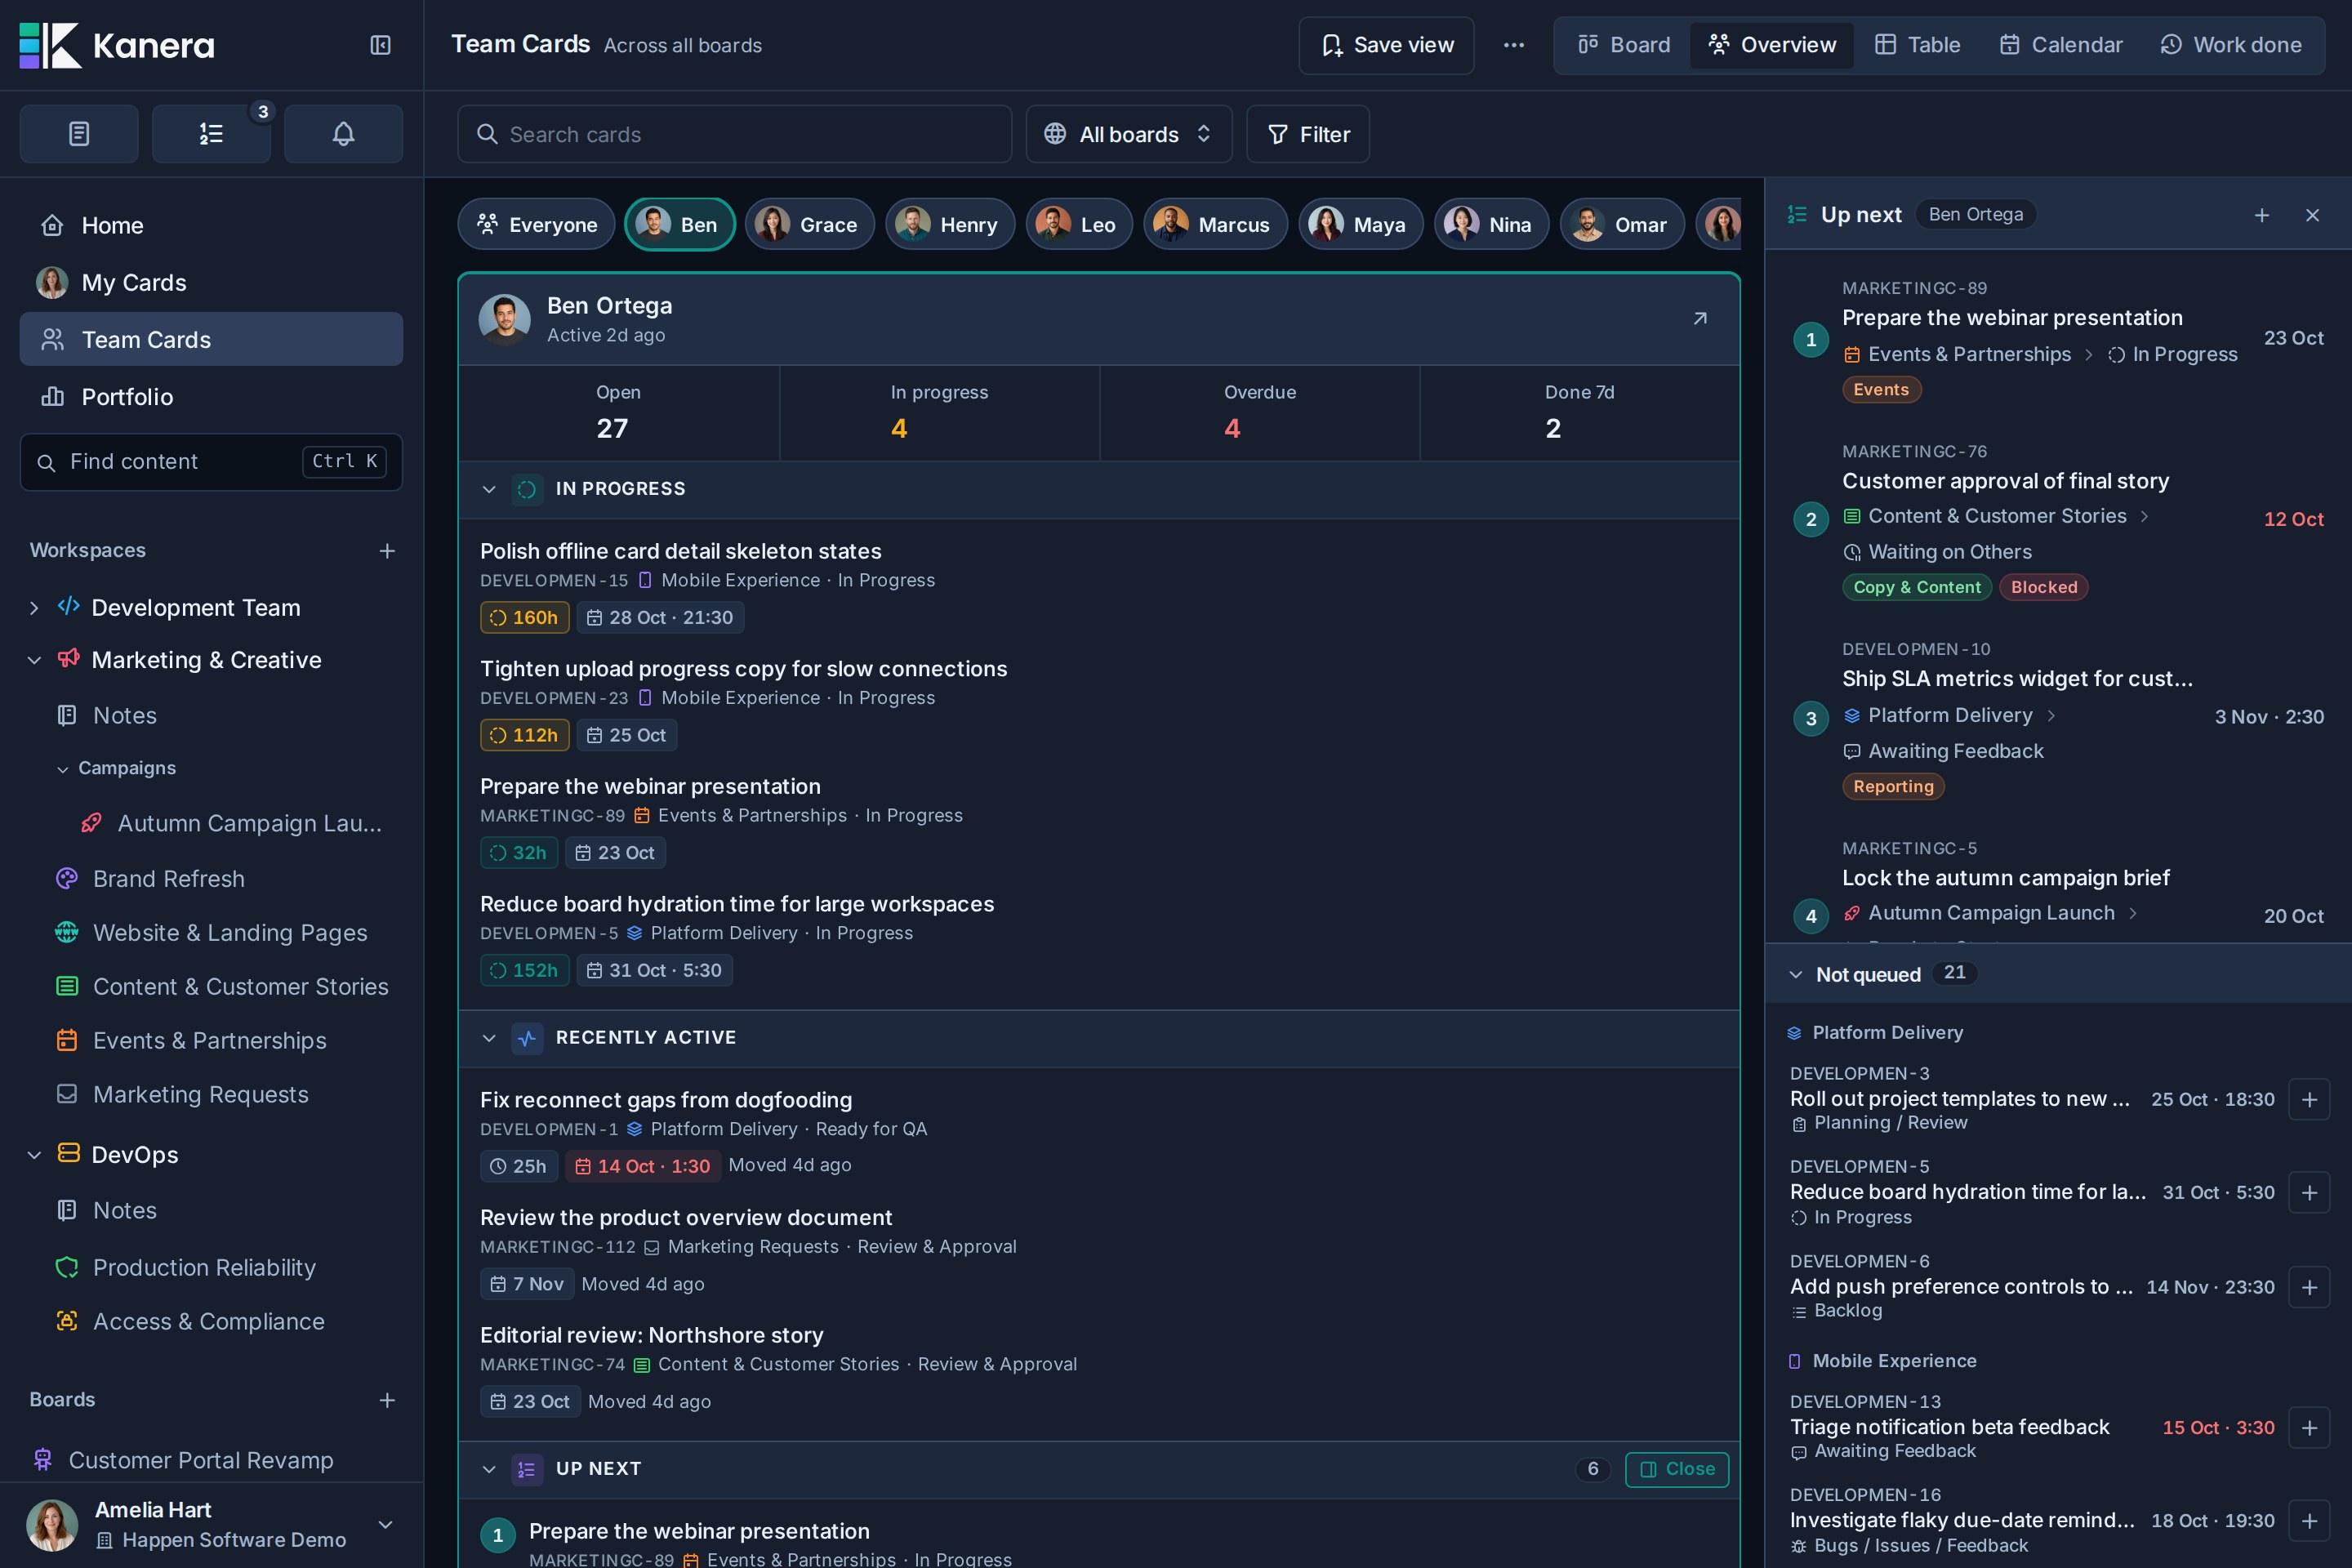
Task: Collapse the Not queued section
Action: click(x=1796, y=975)
